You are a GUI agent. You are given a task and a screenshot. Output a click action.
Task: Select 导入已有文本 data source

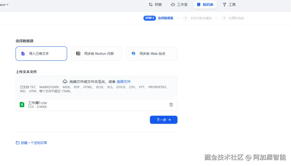tap(41, 54)
